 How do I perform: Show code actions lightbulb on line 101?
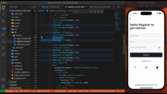[x=42, y=37]
